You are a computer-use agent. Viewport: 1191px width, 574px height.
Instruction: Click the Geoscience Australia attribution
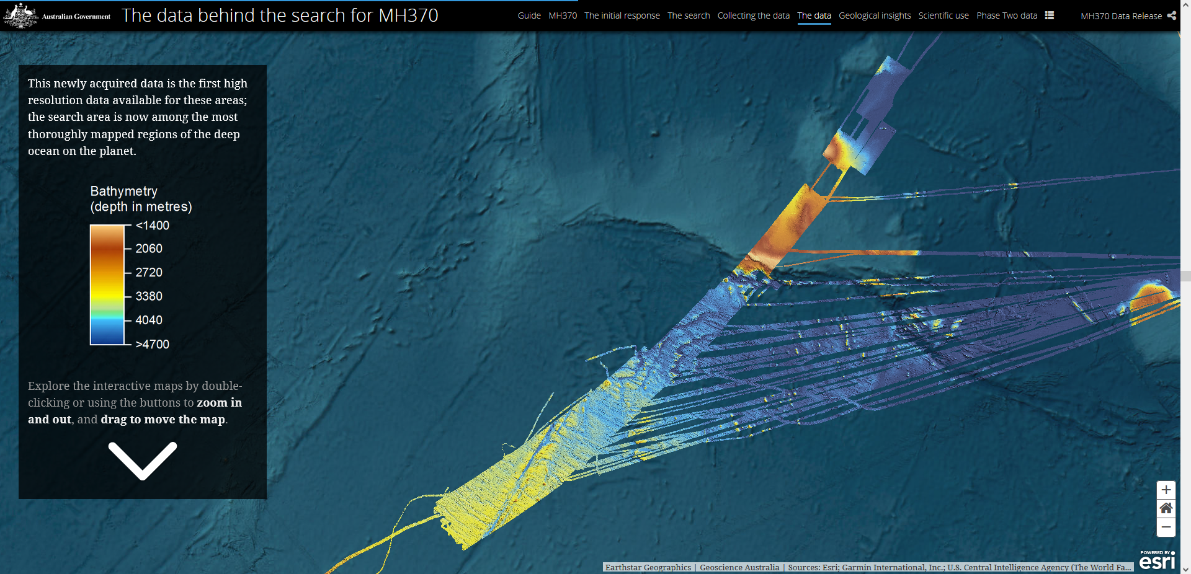[739, 567]
